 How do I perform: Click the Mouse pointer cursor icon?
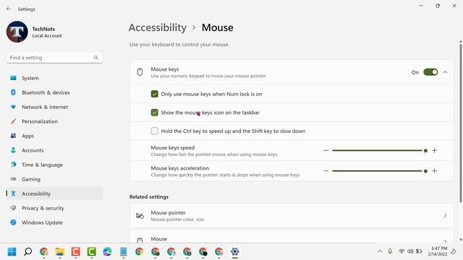140,216
